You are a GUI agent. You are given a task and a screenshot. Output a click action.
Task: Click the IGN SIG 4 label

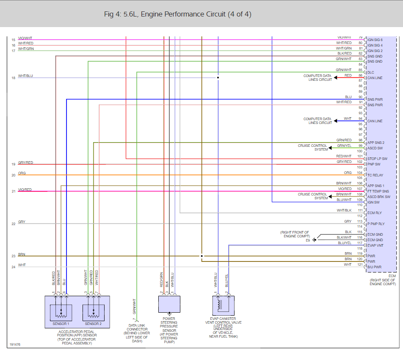375,45
